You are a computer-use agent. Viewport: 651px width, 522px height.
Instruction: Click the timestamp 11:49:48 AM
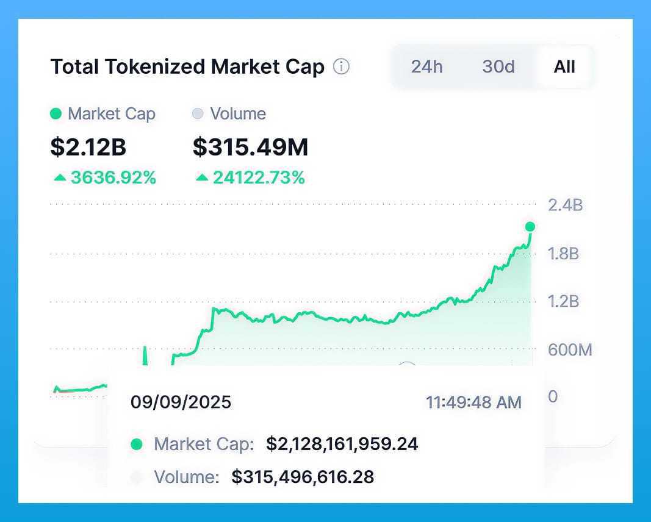(473, 402)
